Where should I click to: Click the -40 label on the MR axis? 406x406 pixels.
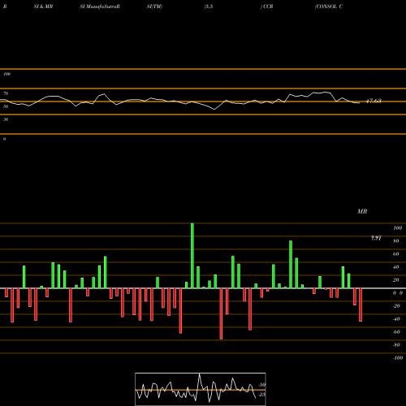click(x=396, y=319)
